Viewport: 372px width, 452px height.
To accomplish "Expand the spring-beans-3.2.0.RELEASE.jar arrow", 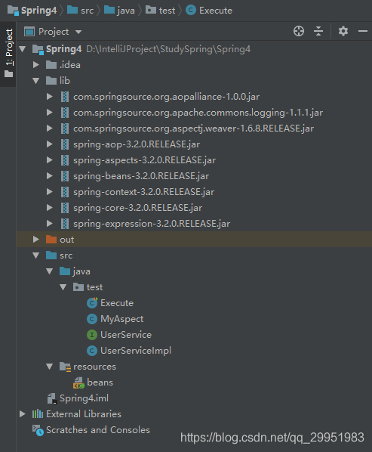I will 50,176.
